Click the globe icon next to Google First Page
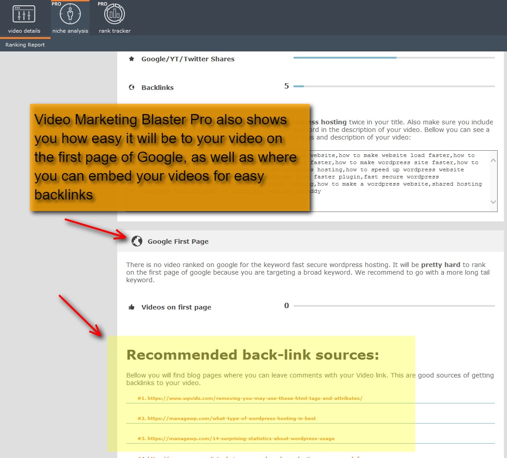The height and width of the screenshot is (458, 507). [137, 241]
